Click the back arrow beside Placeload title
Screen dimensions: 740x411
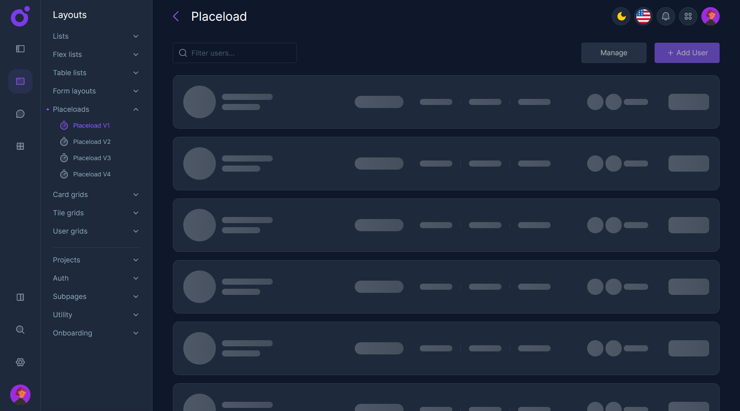pos(176,16)
